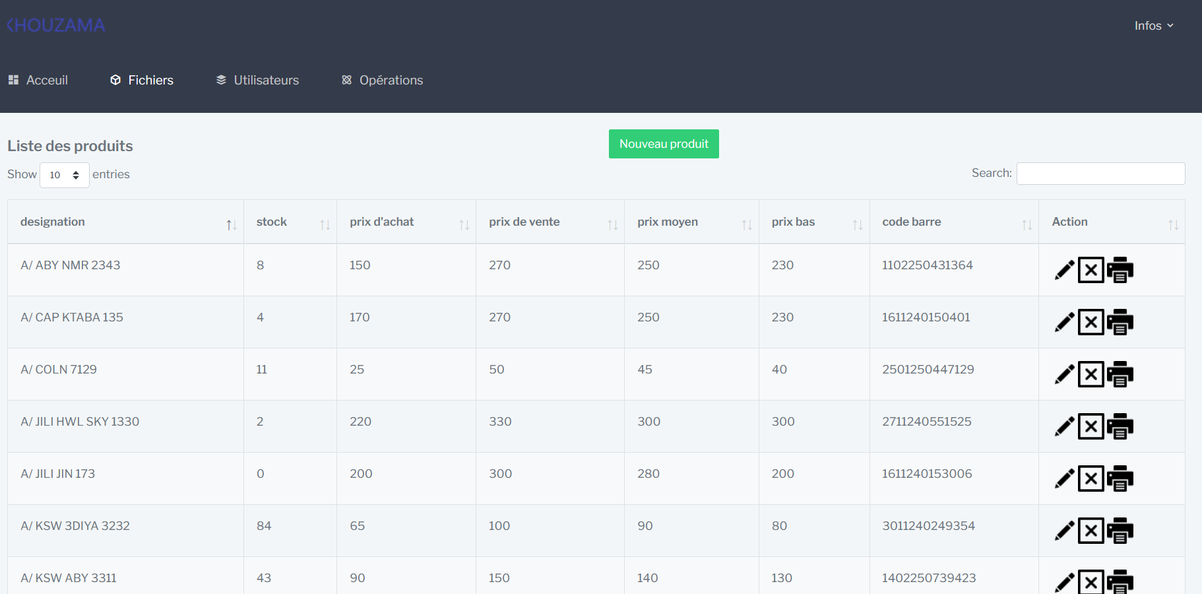
Task: Click the print icon for A/ ABY NMR 2343
Action: tap(1120, 270)
